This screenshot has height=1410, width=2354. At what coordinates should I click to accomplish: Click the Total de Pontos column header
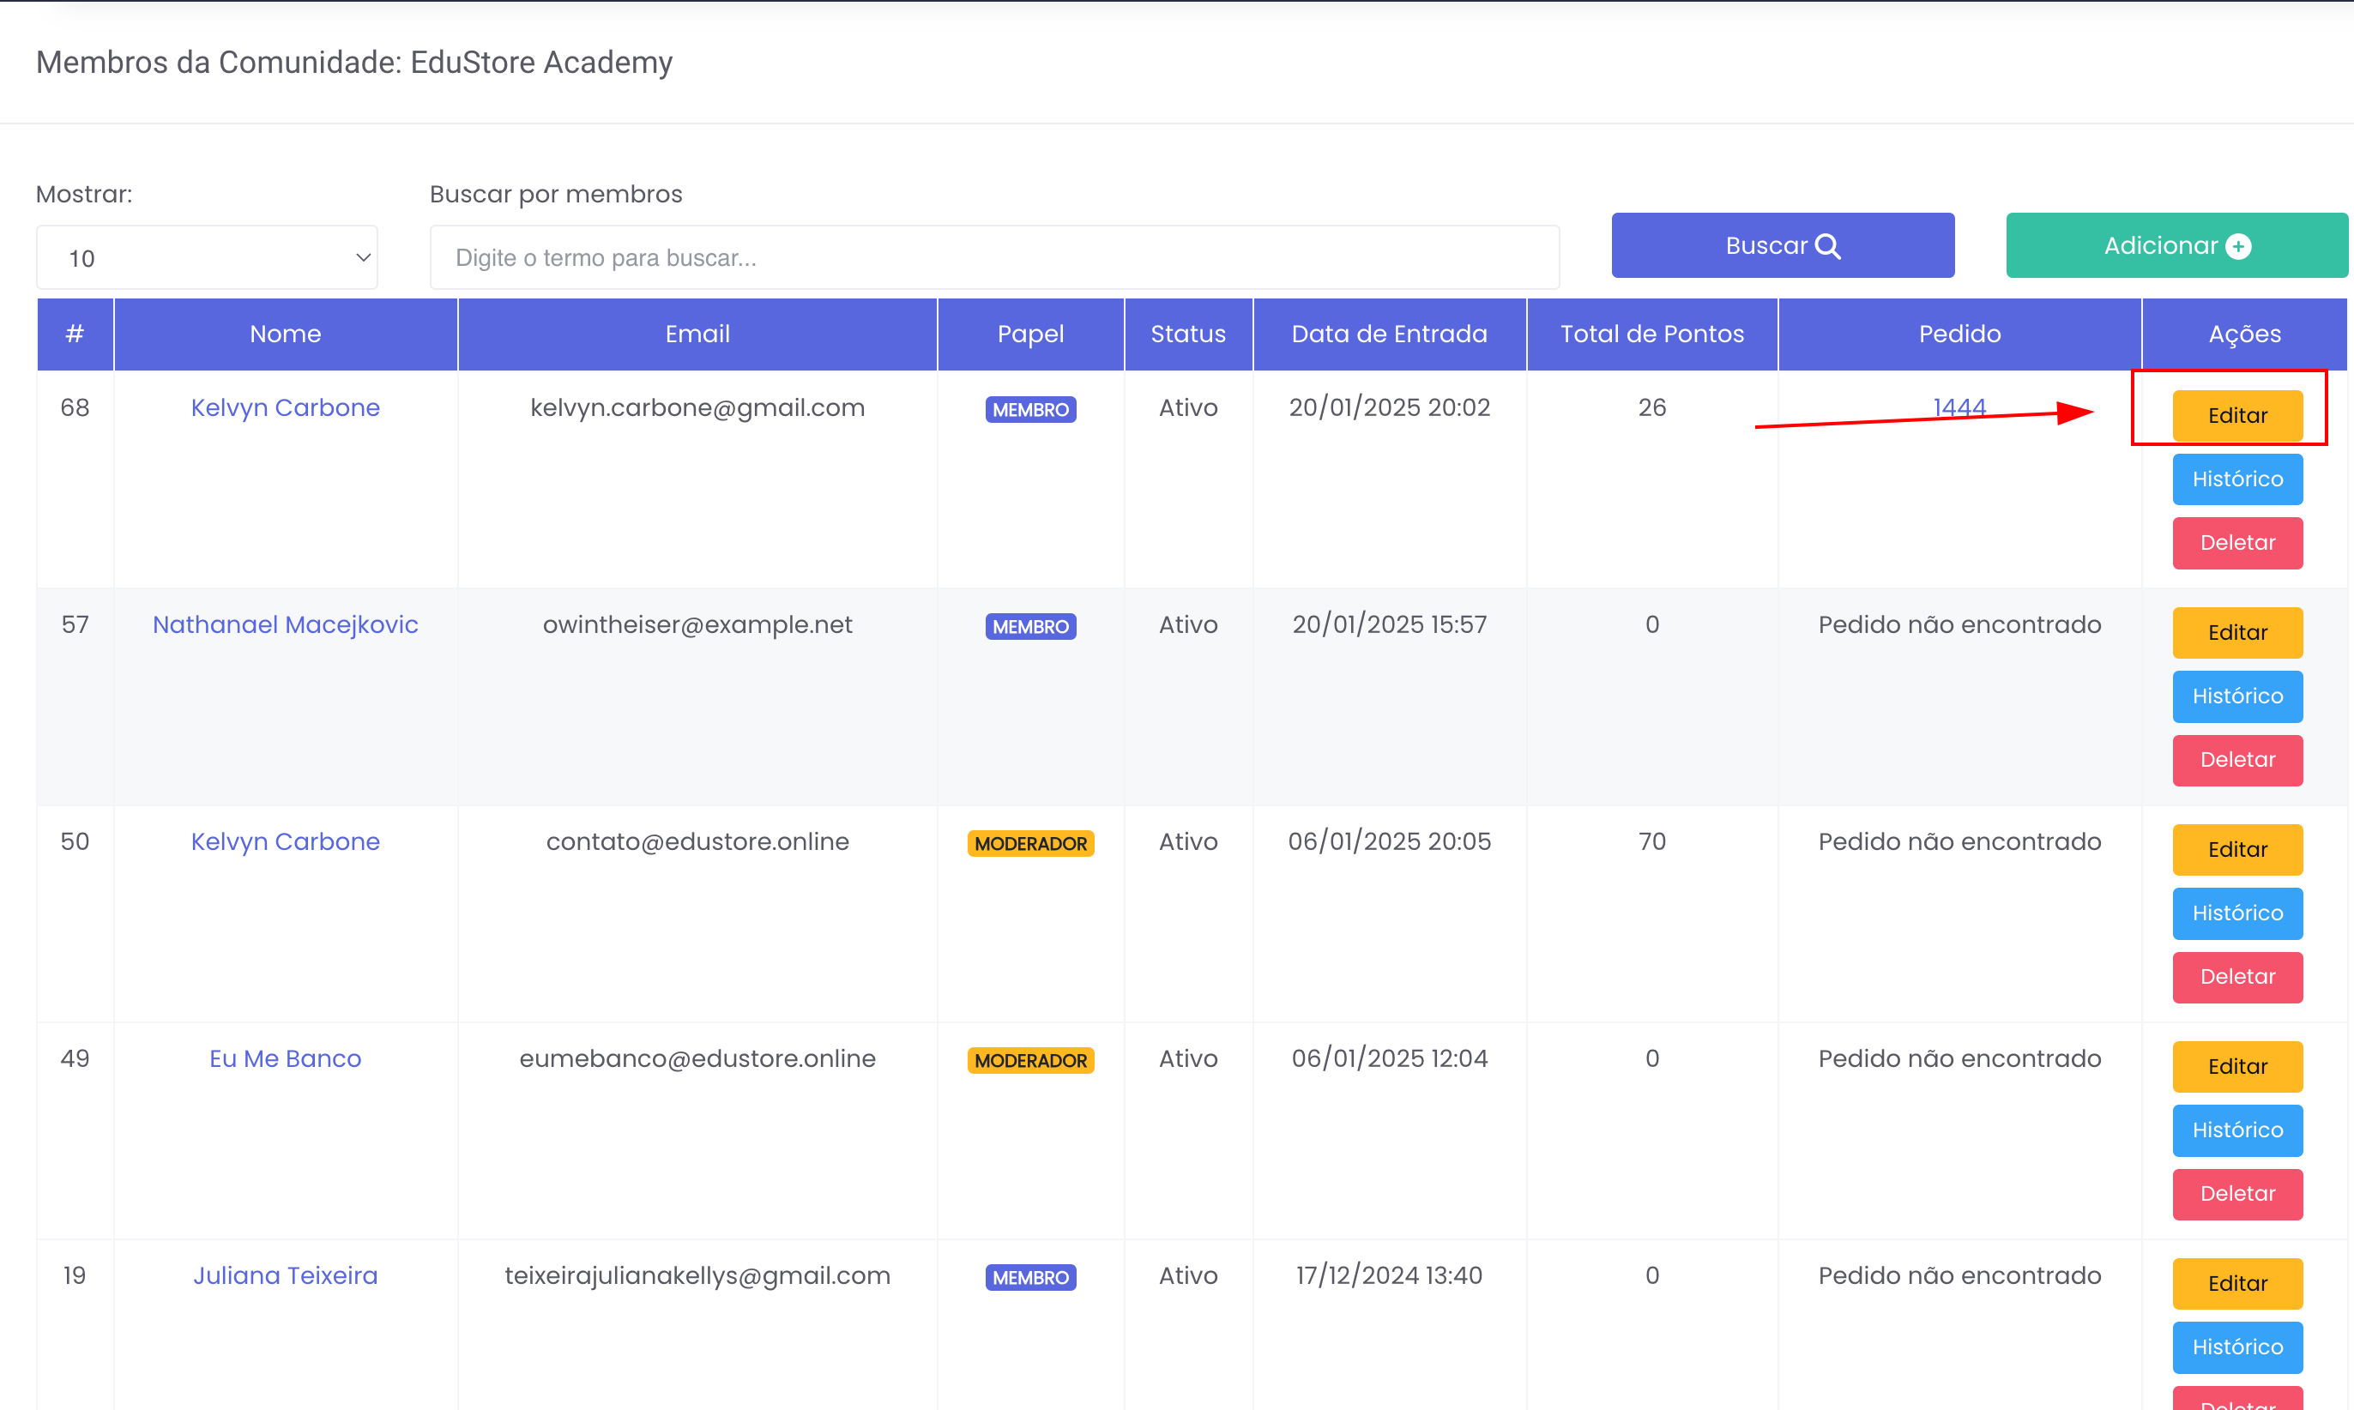coord(1651,334)
